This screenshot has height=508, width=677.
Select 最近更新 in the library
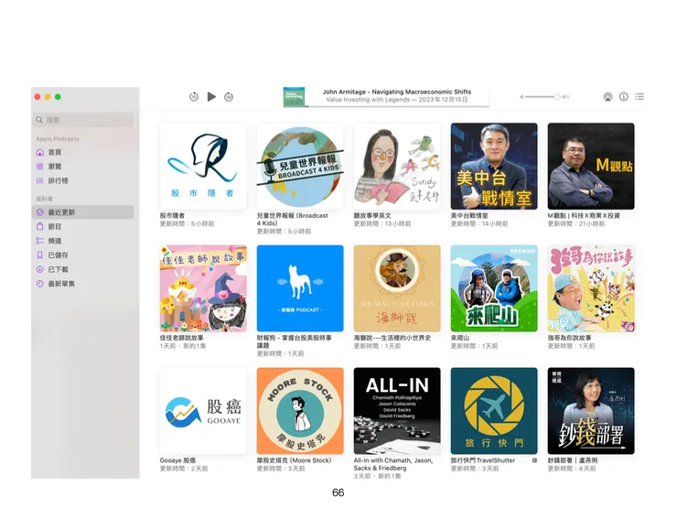[x=83, y=212]
